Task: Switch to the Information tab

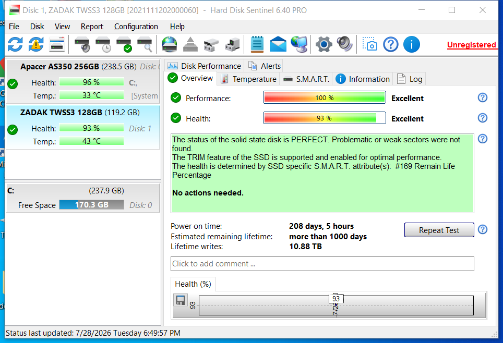Action: (x=363, y=79)
